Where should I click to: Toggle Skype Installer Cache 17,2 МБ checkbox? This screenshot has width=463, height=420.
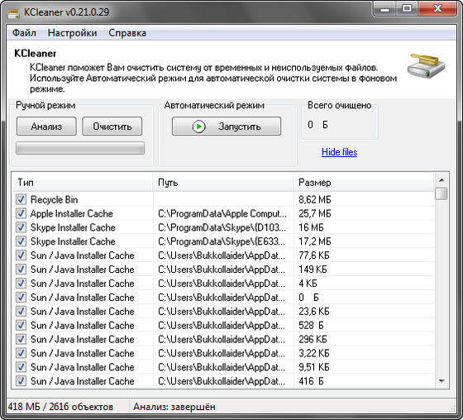[21, 241]
